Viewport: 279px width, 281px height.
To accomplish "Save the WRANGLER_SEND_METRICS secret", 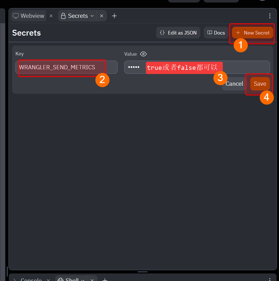I will tap(260, 84).
